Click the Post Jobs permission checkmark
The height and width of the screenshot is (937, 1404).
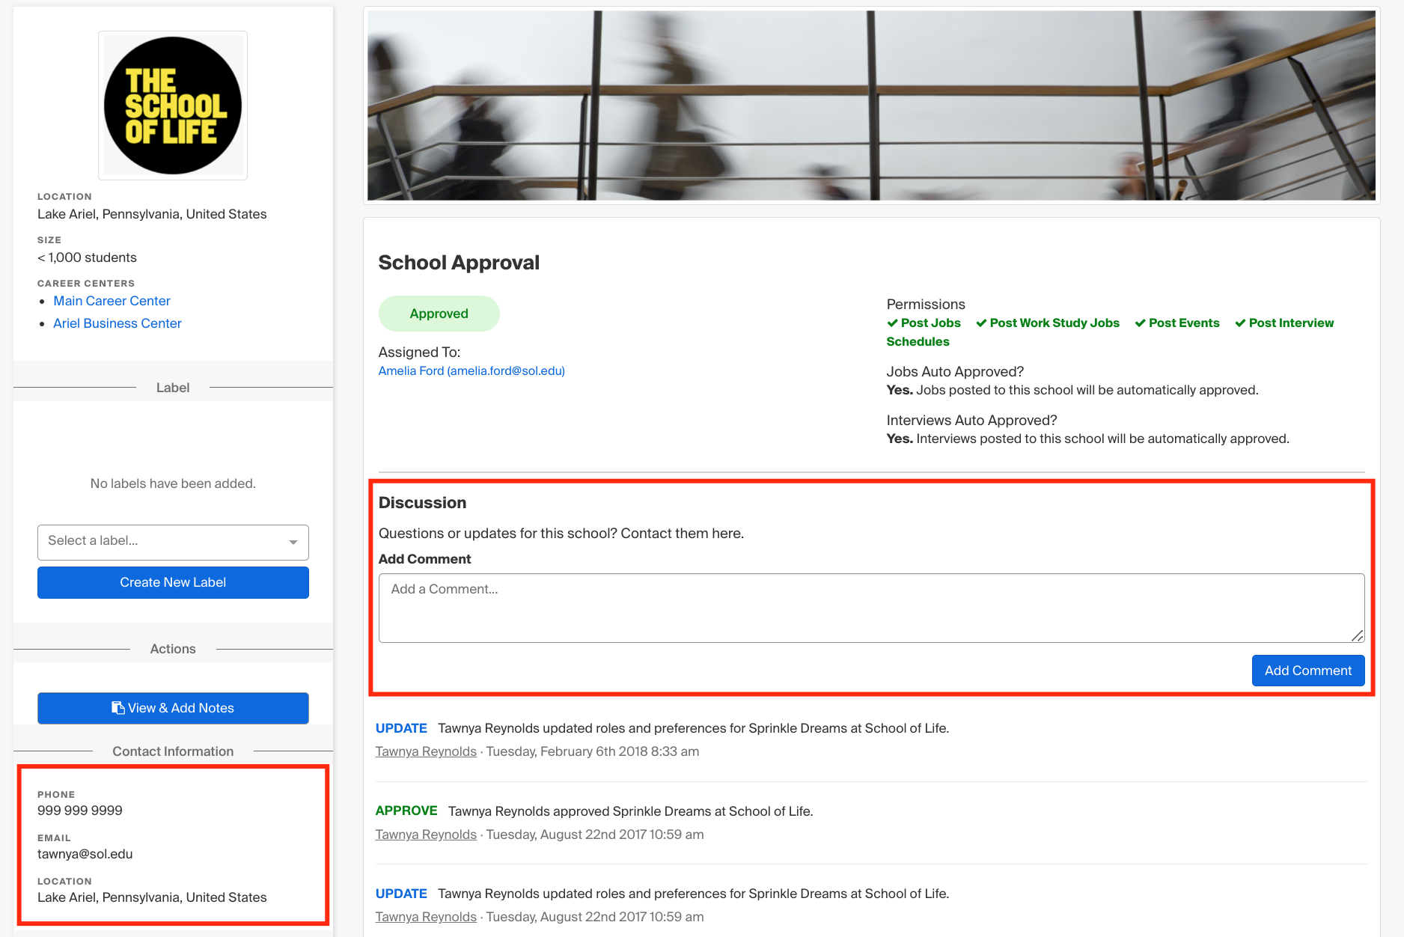coord(892,323)
